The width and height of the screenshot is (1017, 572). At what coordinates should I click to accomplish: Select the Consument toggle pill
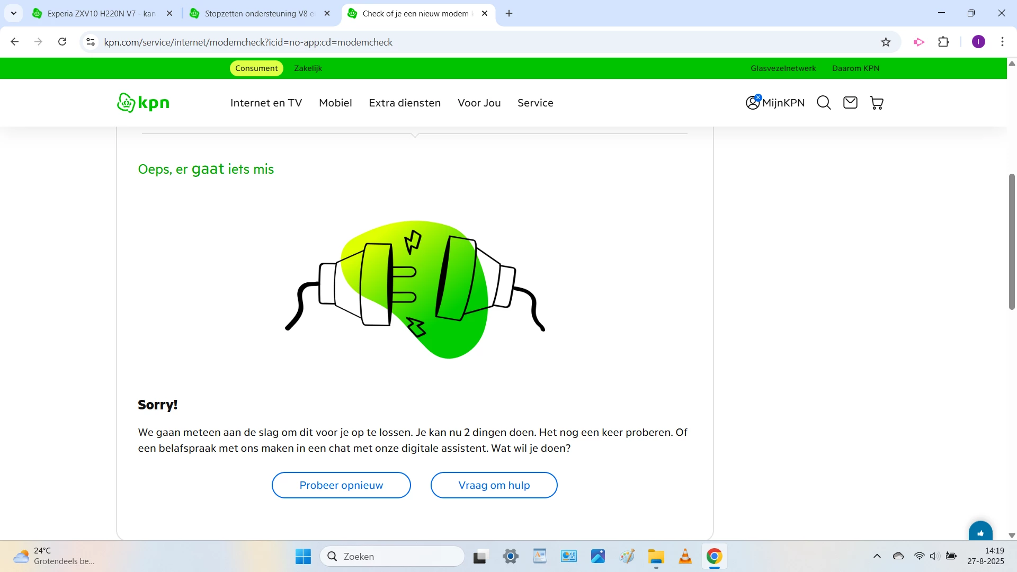tap(256, 68)
